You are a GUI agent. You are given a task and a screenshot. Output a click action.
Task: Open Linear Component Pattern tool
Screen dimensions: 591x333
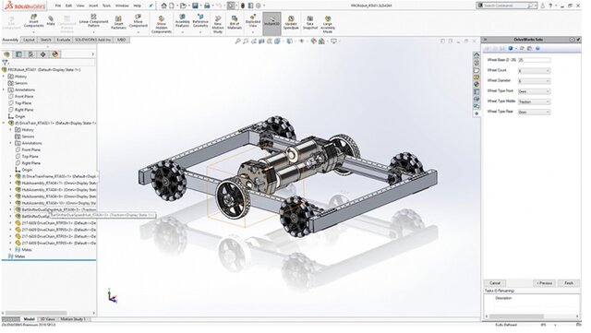[94, 21]
